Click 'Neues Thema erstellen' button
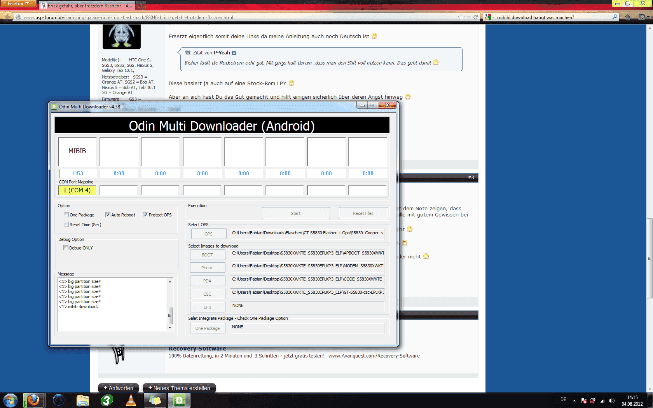This screenshot has width=653, height=408. coord(179,388)
